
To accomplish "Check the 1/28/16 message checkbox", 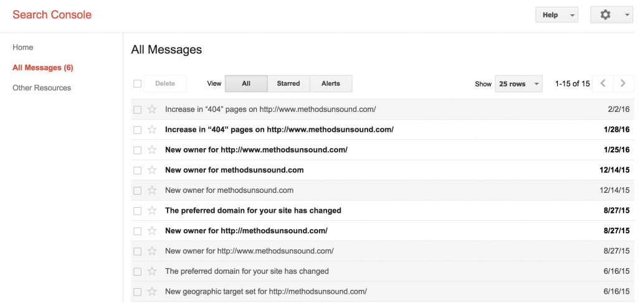I will (x=138, y=130).
